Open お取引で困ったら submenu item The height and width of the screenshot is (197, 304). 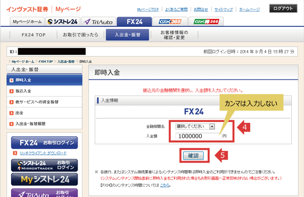[x=81, y=35]
